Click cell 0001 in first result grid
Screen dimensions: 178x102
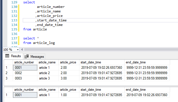click(x=25, y=68)
